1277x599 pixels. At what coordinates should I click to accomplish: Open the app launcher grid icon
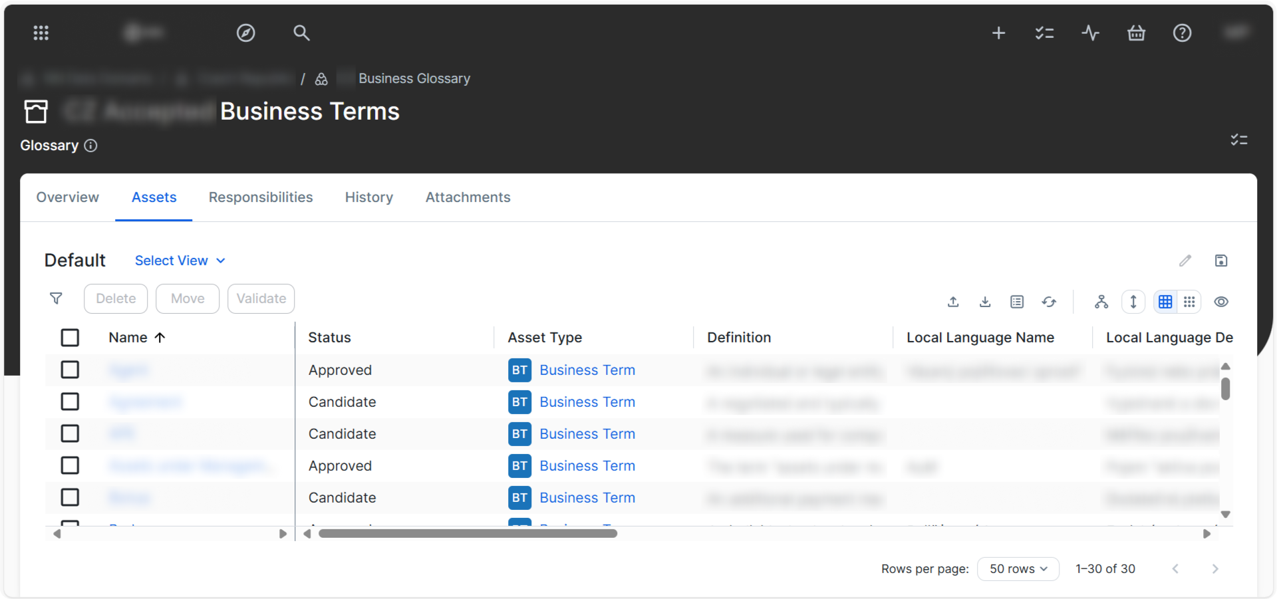pyautogui.click(x=41, y=33)
